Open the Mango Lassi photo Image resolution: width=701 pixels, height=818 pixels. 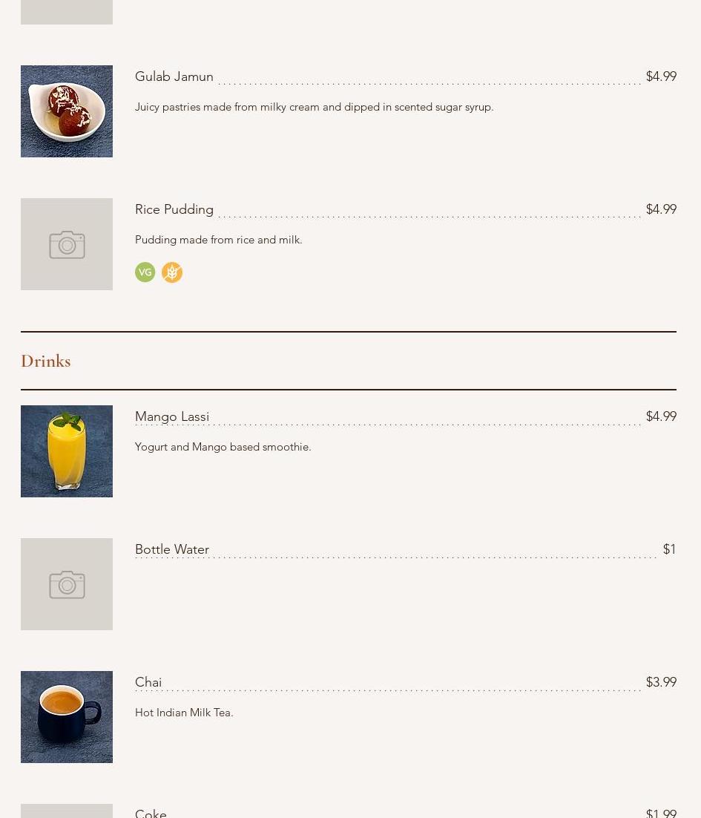click(67, 451)
